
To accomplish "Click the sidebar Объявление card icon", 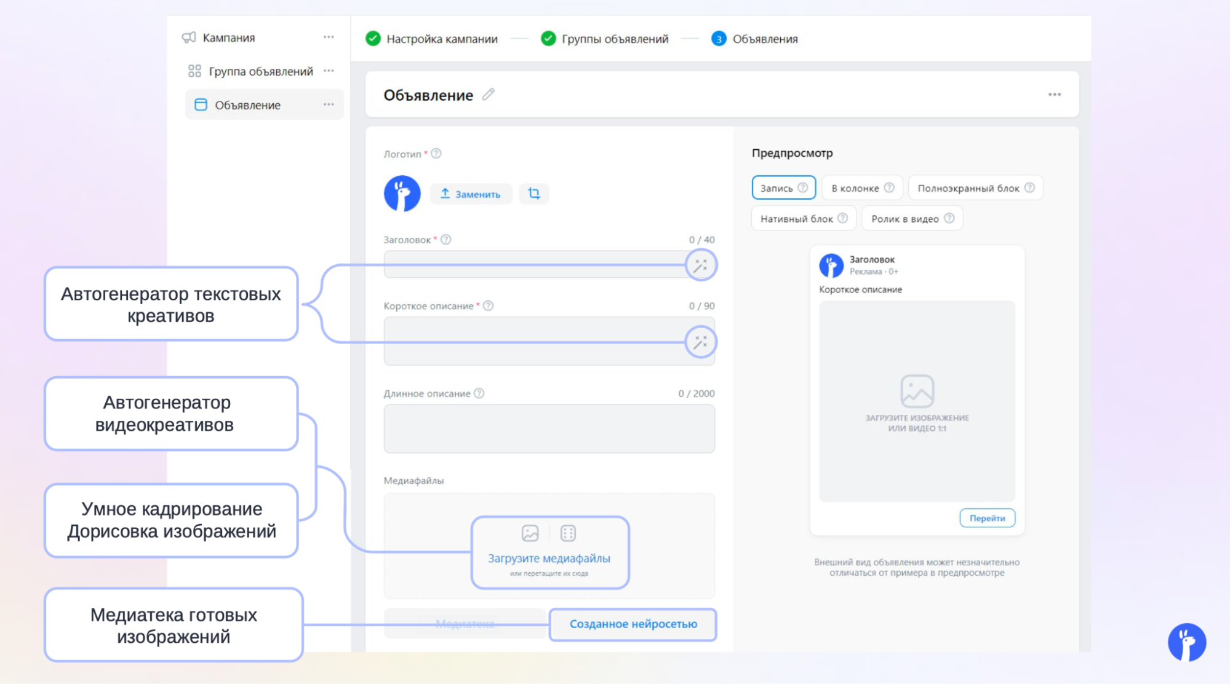I will (x=201, y=105).
